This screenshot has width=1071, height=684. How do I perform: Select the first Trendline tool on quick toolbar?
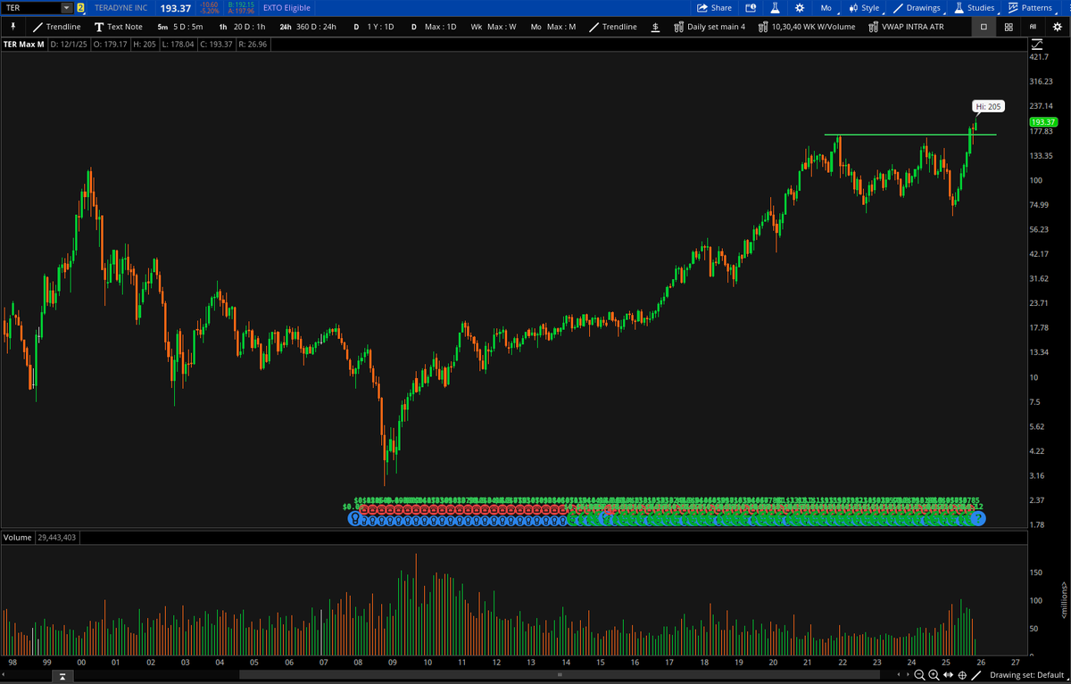57,27
